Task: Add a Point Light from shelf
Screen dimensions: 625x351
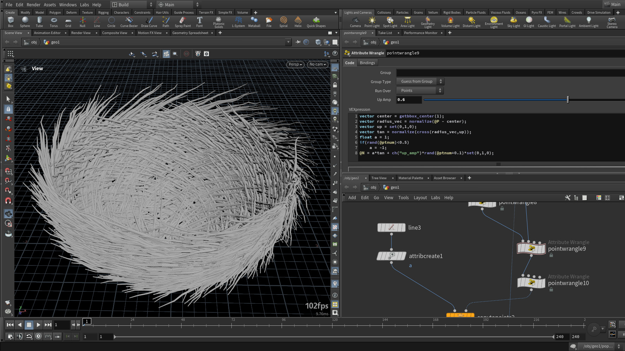Action: coord(372,22)
